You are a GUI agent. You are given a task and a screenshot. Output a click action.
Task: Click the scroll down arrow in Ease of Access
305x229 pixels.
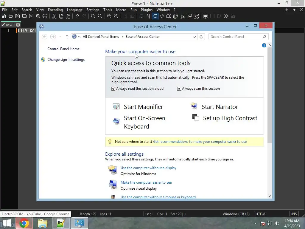(x=270, y=196)
